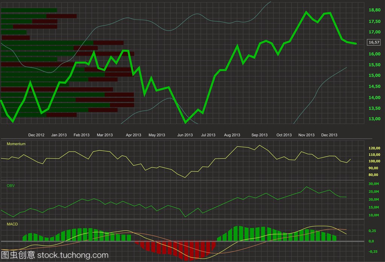Click the 110,00 Momentum scale value
385x262 pixels.
374,154
